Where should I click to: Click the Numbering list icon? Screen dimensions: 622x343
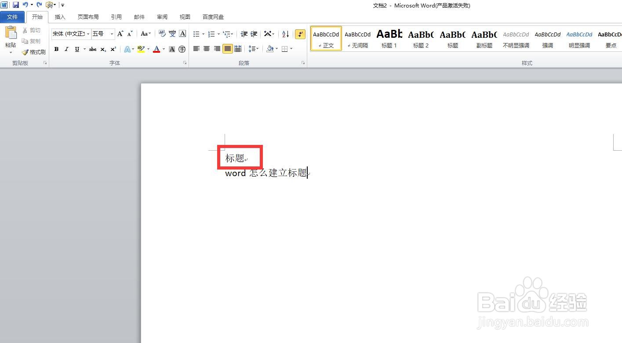point(211,34)
